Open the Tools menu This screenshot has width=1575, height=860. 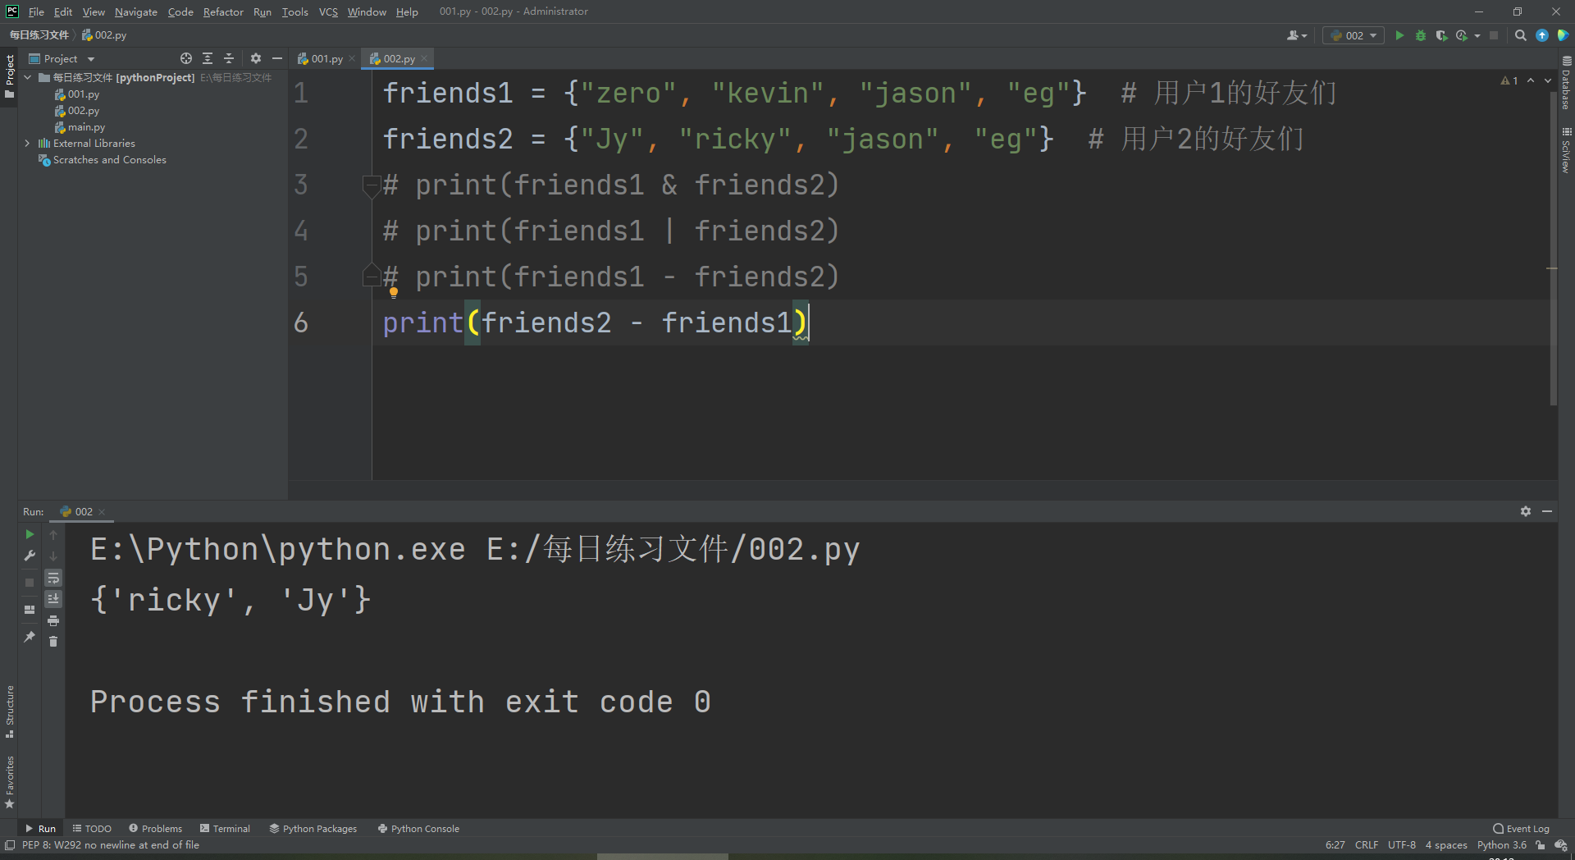point(294,11)
